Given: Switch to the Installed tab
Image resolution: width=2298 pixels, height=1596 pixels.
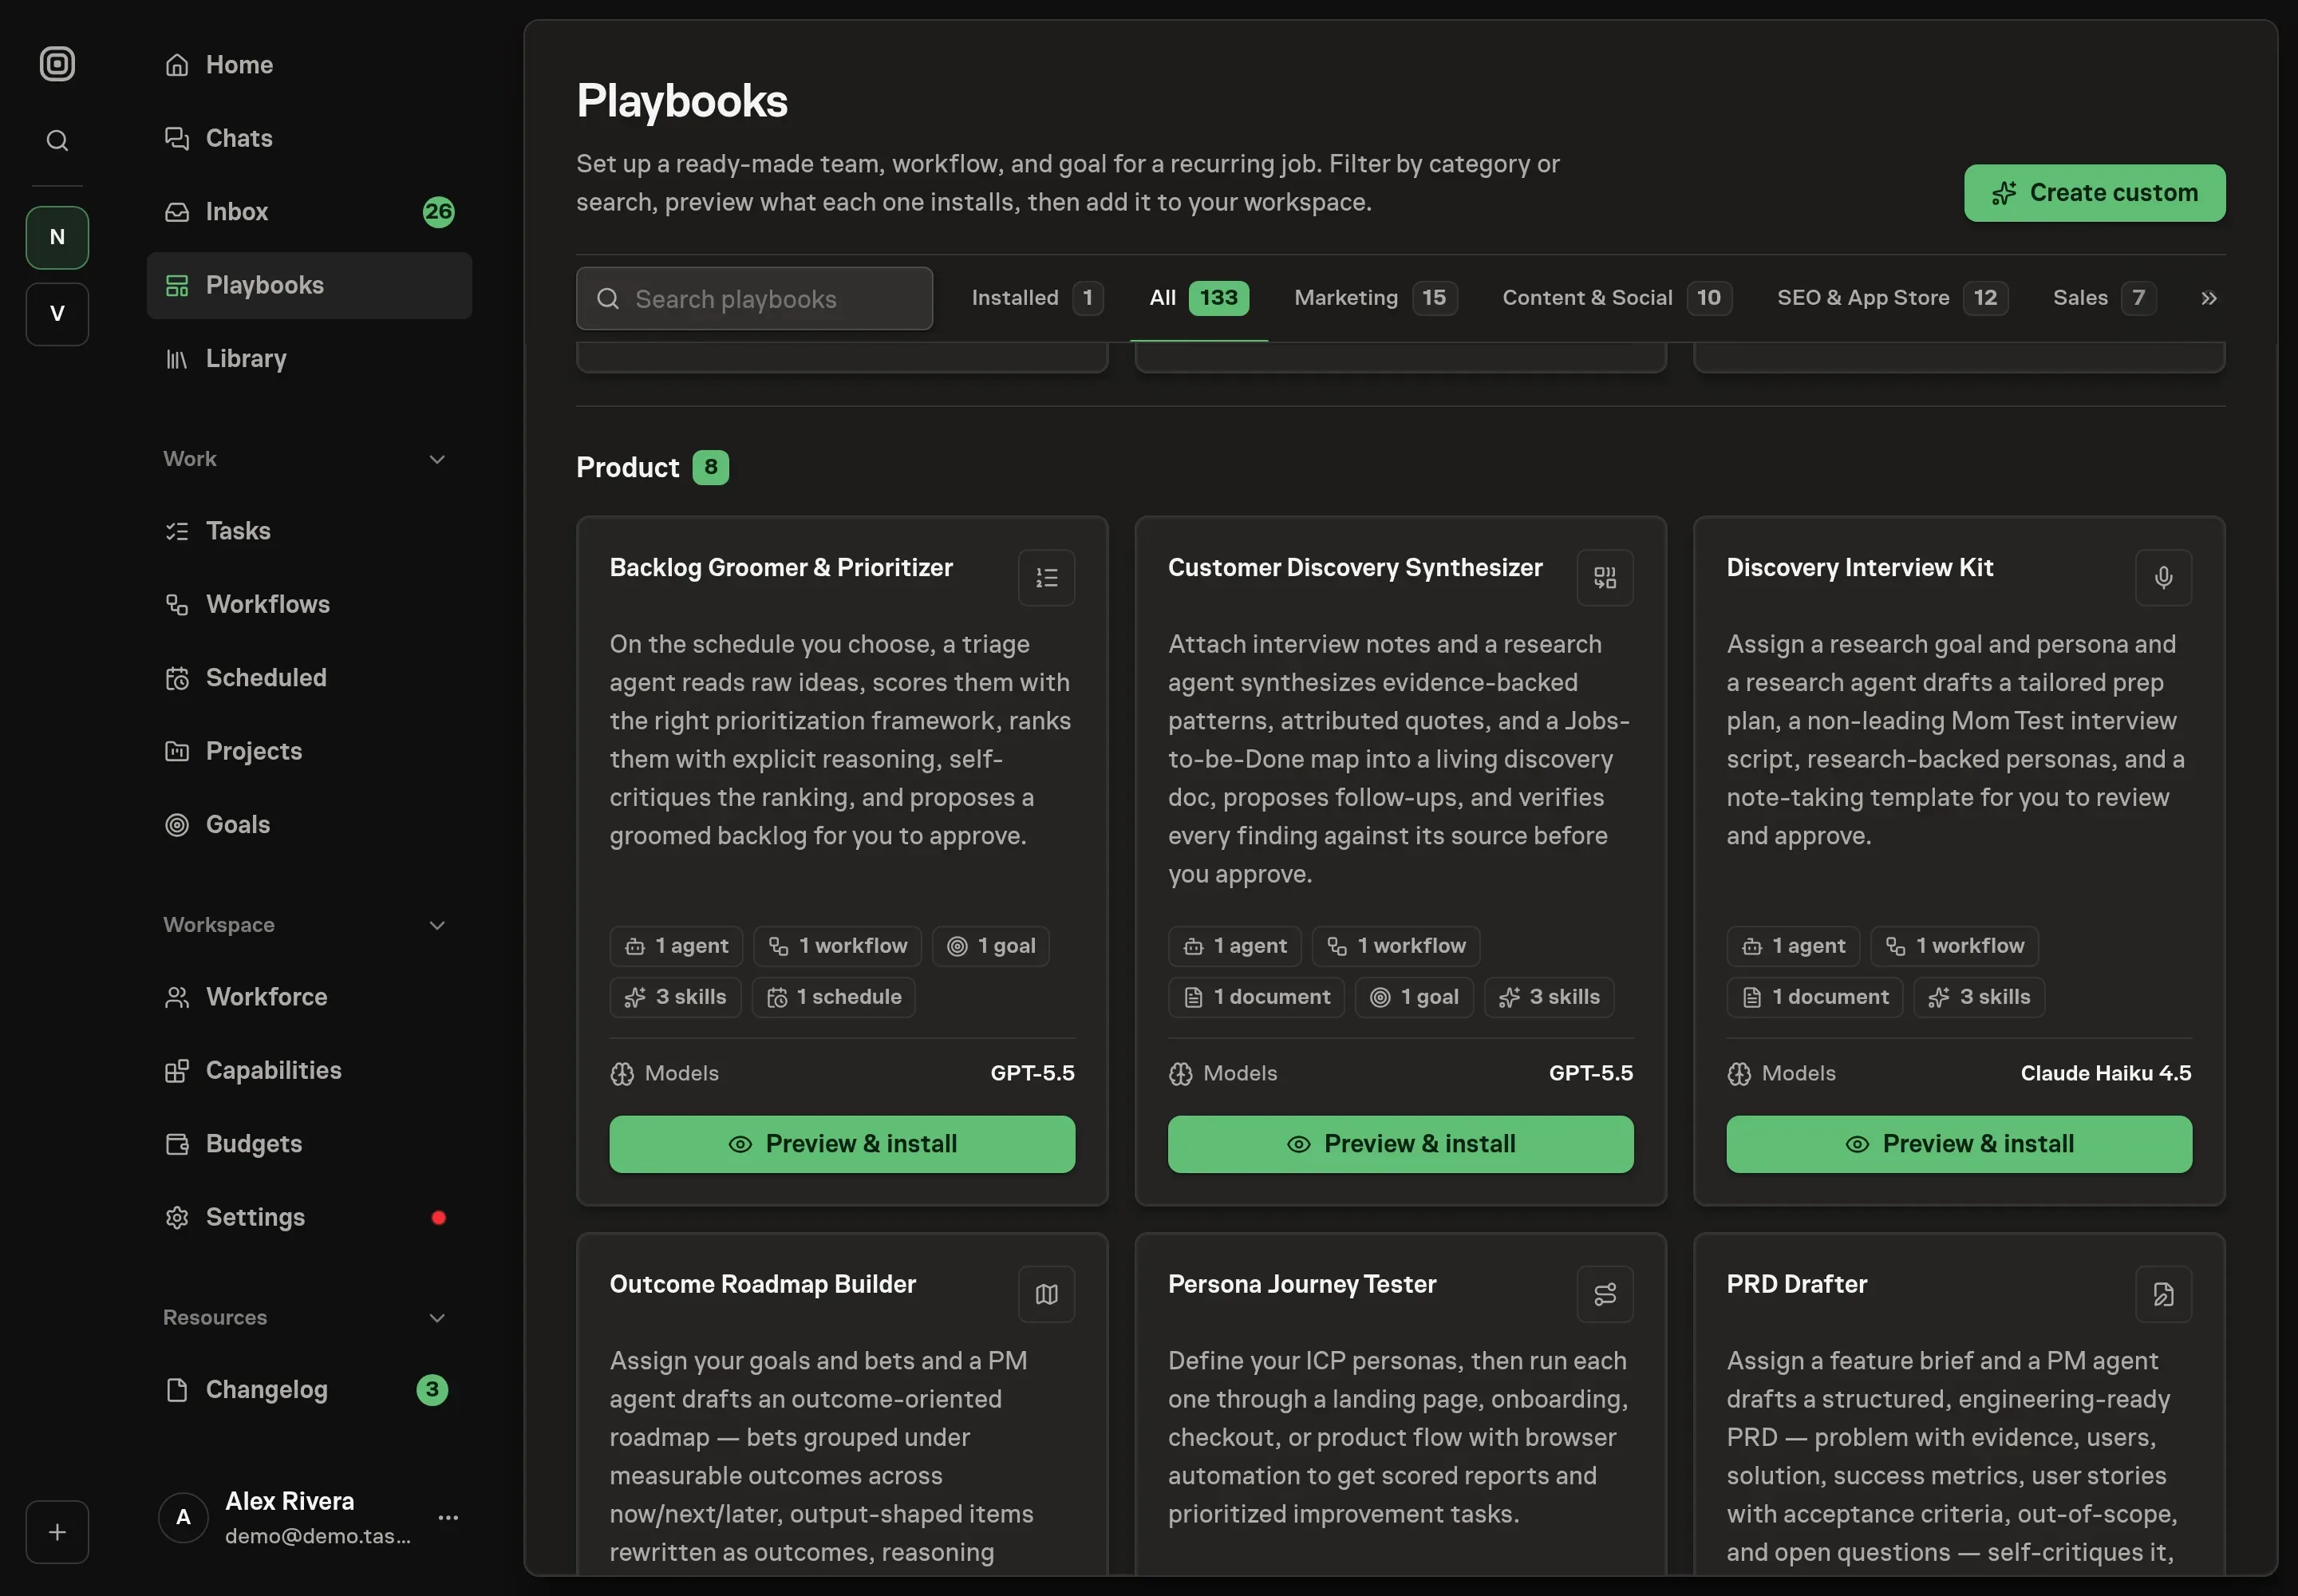Looking at the screenshot, I should [x=1037, y=298].
